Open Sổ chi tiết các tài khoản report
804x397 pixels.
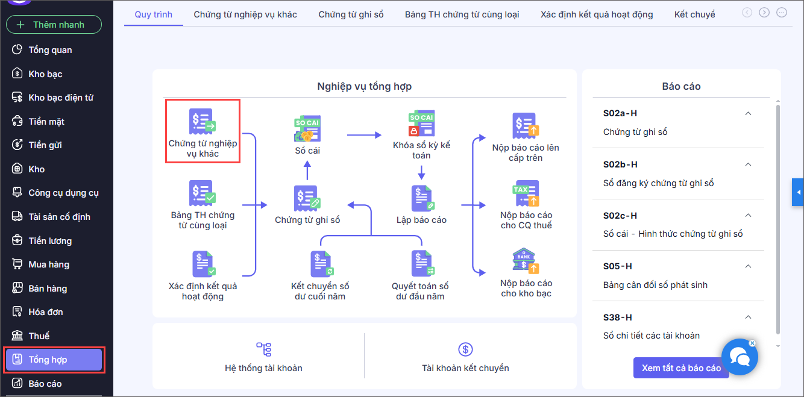[x=652, y=336]
